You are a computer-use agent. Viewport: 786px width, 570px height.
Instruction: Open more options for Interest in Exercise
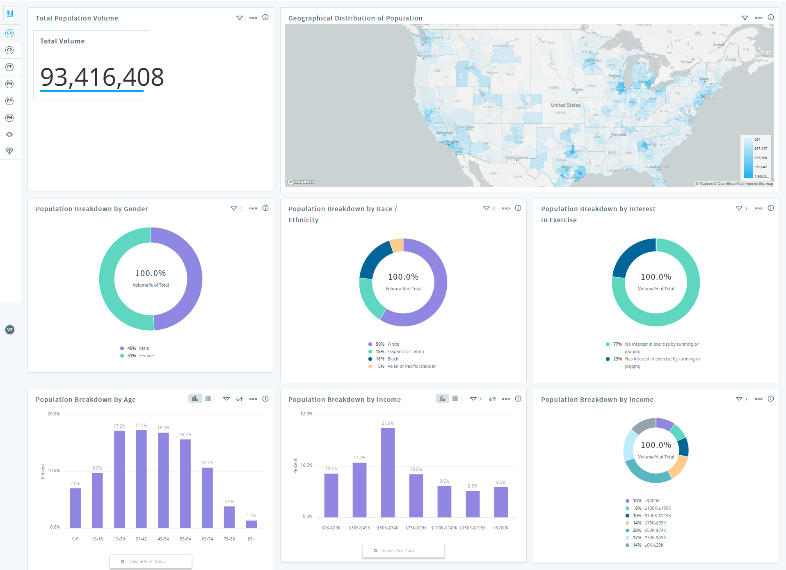(759, 208)
